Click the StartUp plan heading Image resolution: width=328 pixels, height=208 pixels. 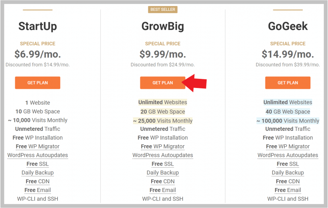[38, 27]
